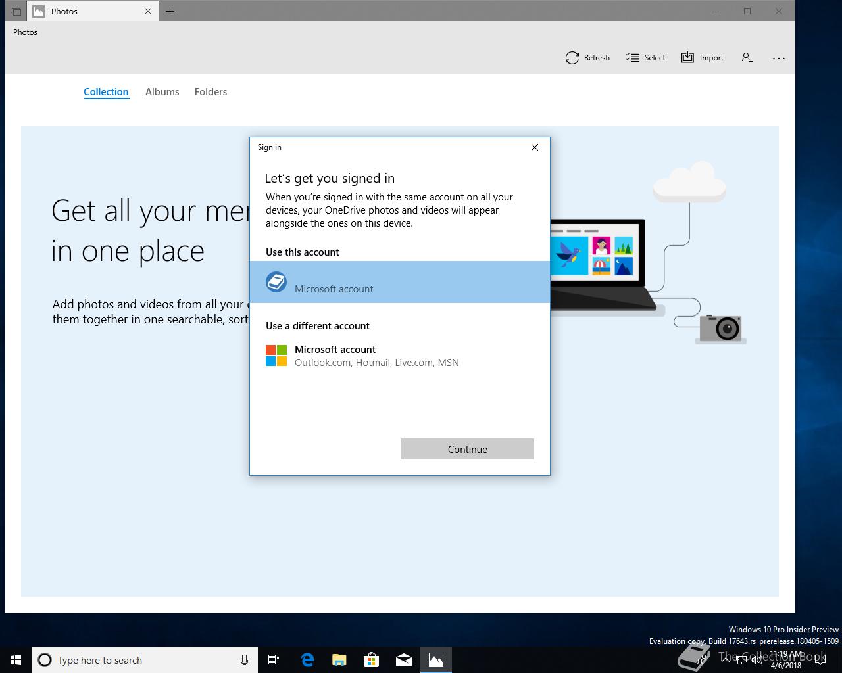Click the Microsoft four-color logo icon
The height and width of the screenshot is (673, 842).
(276, 356)
